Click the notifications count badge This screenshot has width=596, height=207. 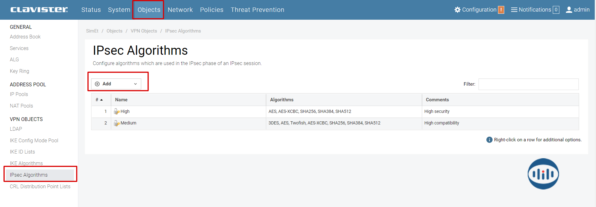tap(556, 10)
